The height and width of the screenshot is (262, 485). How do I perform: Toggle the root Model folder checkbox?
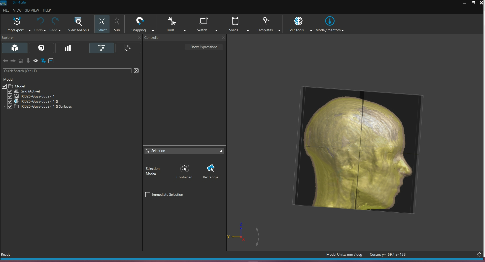point(4,86)
